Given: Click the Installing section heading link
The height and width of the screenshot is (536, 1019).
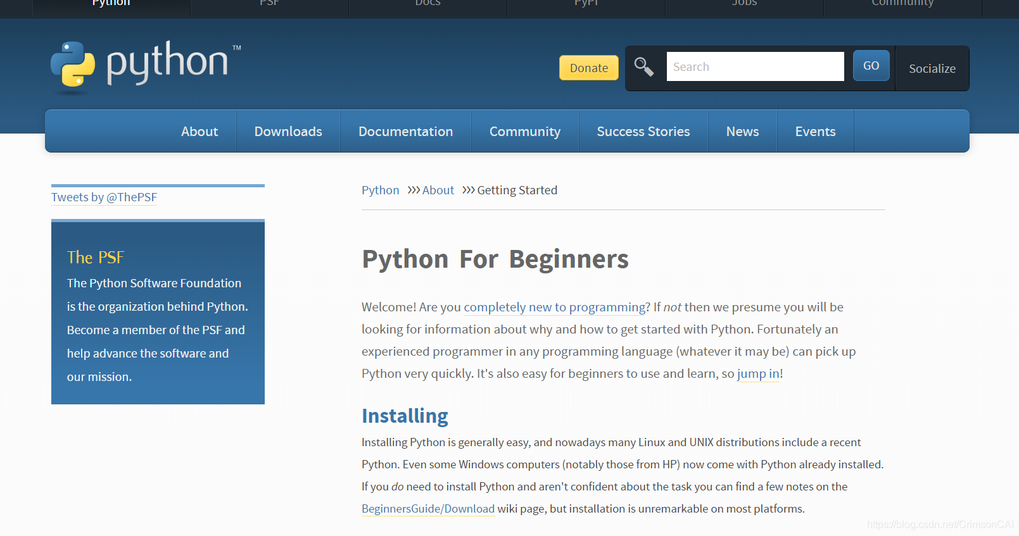Looking at the screenshot, I should coord(405,416).
